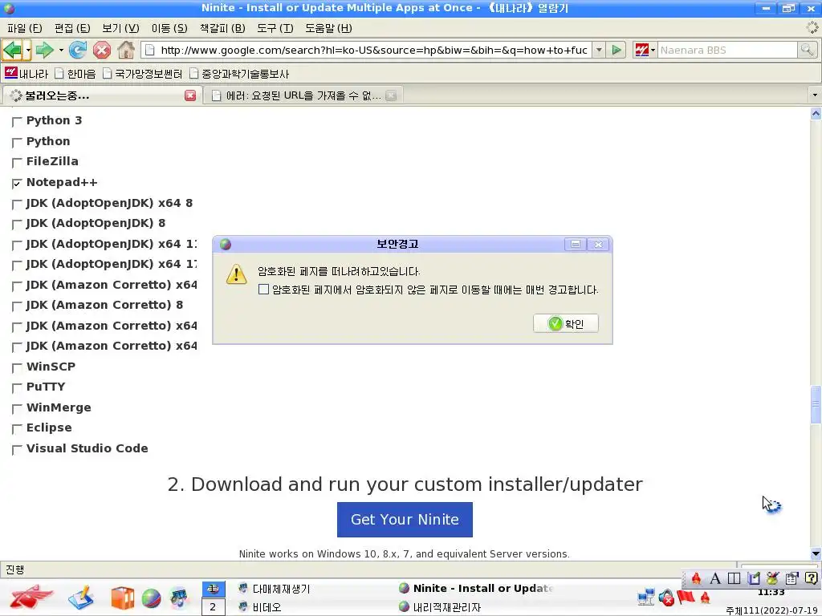Click into the URL address field
This screenshot has height=616, width=822.
[367, 51]
